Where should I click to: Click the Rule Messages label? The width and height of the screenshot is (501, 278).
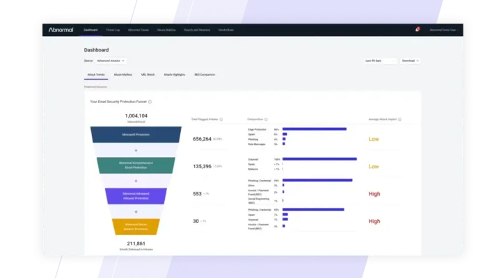click(x=257, y=145)
